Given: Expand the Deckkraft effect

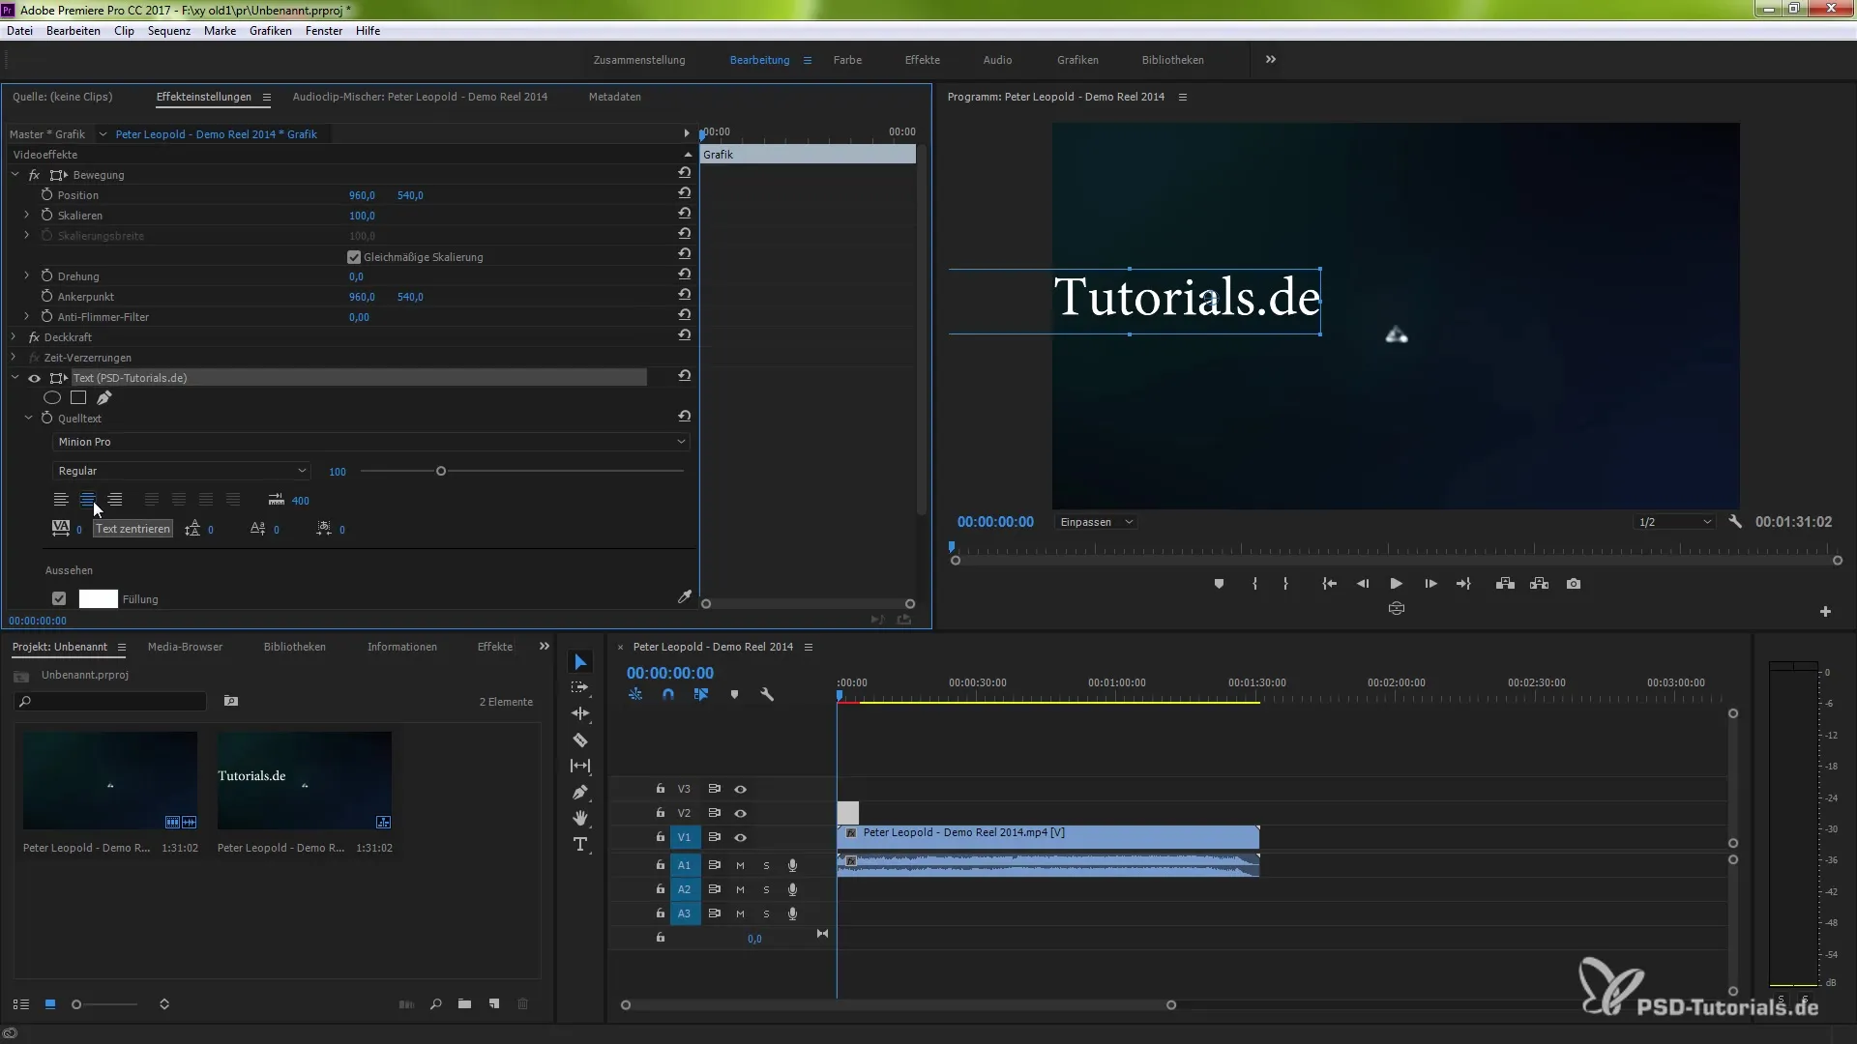Looking at the screenshot, I should pos(14,337).
